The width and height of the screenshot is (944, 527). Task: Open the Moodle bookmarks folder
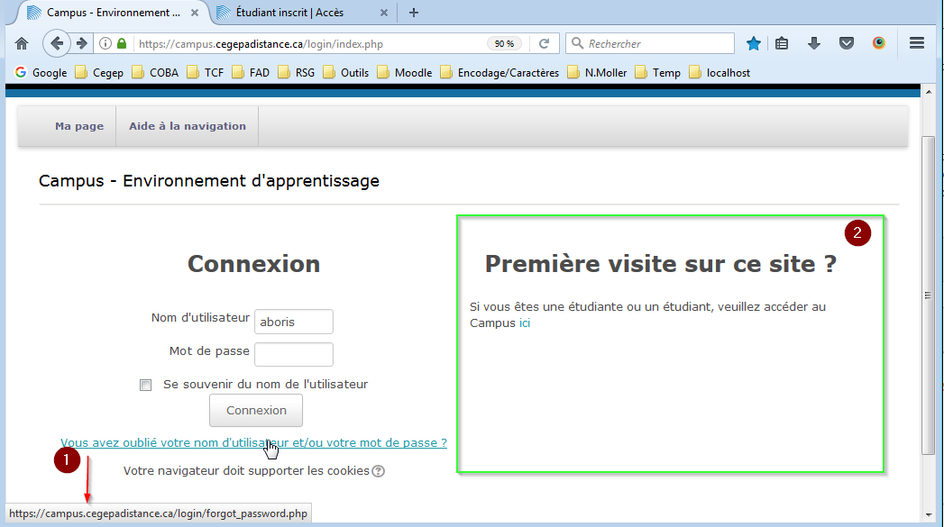[x=404, y=72]
